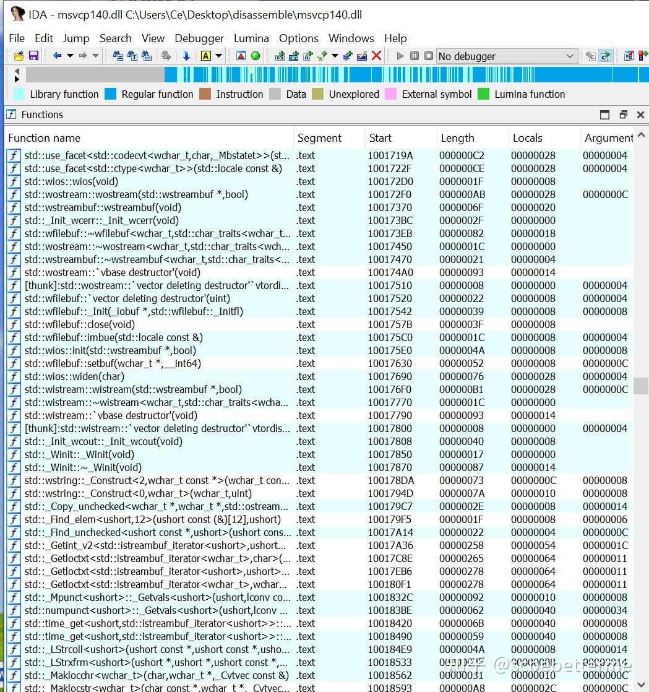Expand the dropdown beside the yellow A icon
This screenshot has width=649, height=692.
click(218, 56)
